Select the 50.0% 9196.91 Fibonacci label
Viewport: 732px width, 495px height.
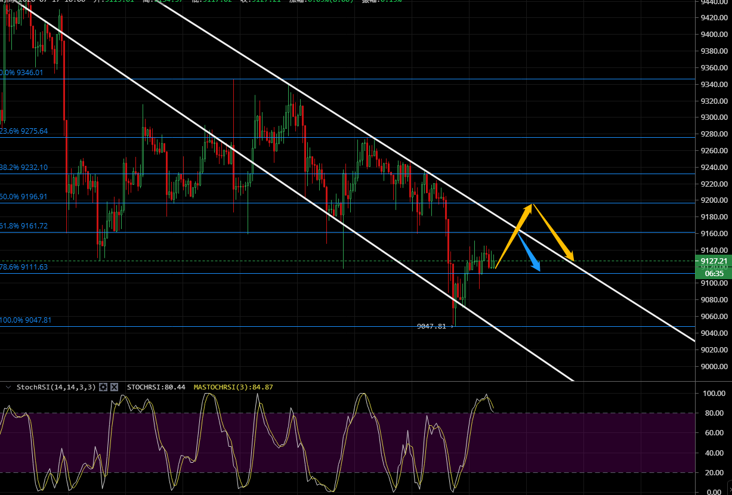pos(24,196)
